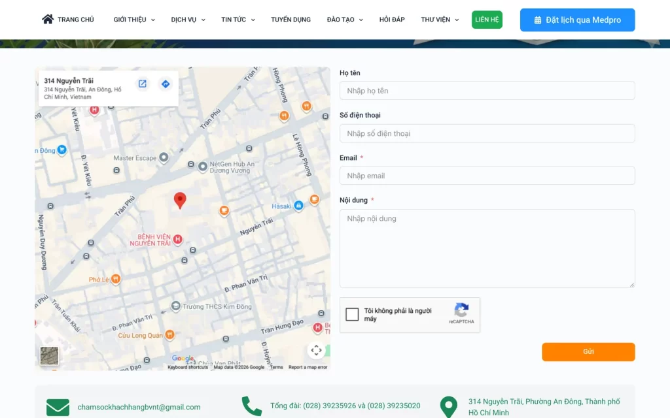Expand the Dịch vụ dropdown menu
The height and width of the screenshot is (418, 670).
188,20
